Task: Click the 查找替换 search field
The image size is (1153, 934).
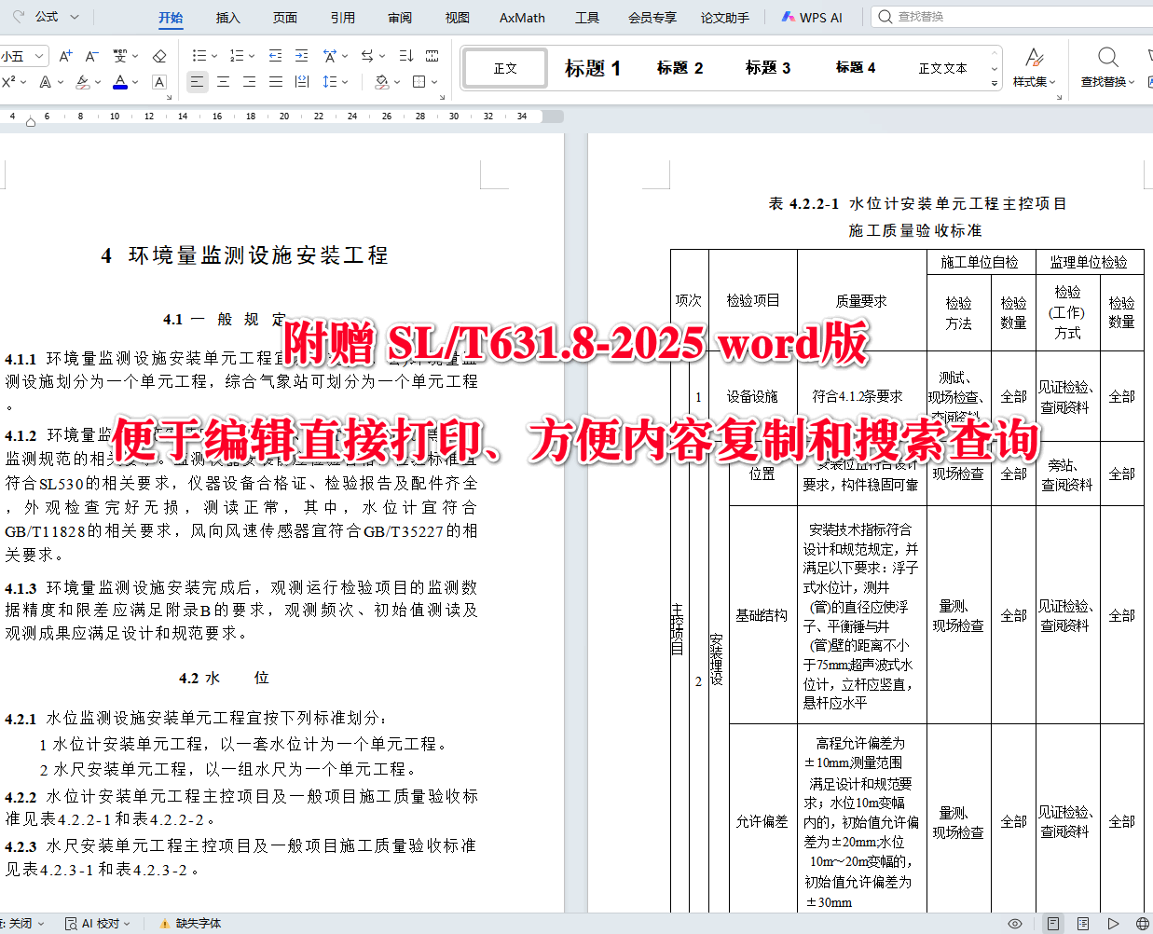Action: click(1013, 17)
